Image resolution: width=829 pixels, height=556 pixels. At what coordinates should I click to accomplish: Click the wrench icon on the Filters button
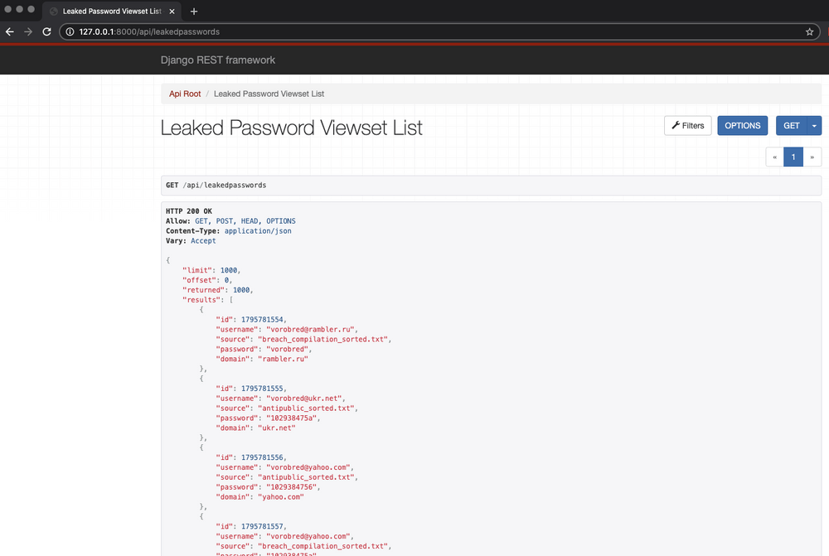[674, 125]
